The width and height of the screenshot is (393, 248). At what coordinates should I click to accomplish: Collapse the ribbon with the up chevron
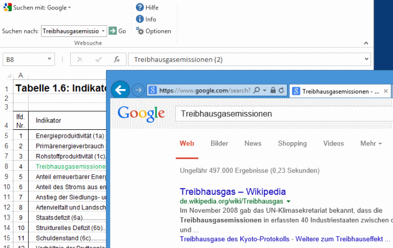[x=366, y=43]
